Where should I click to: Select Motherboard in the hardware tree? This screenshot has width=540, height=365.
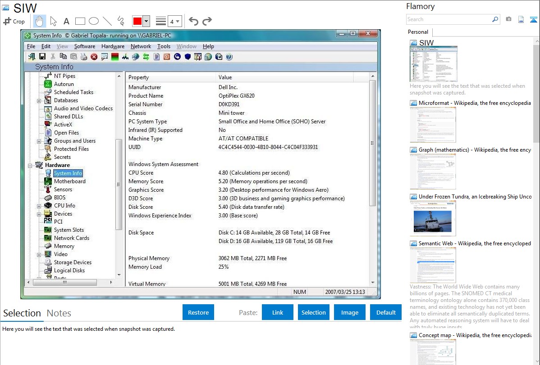[69, 181]
